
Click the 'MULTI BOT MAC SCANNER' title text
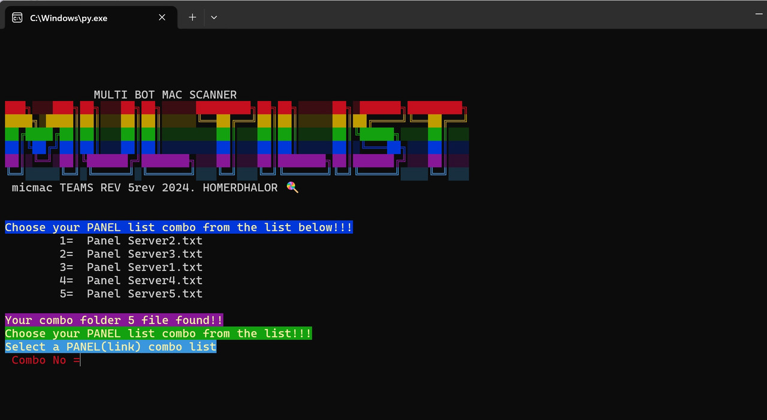[165, 95]
